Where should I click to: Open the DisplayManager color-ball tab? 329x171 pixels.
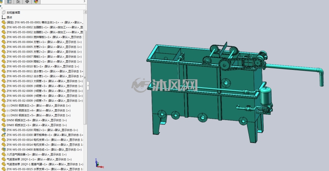(36, 2)
